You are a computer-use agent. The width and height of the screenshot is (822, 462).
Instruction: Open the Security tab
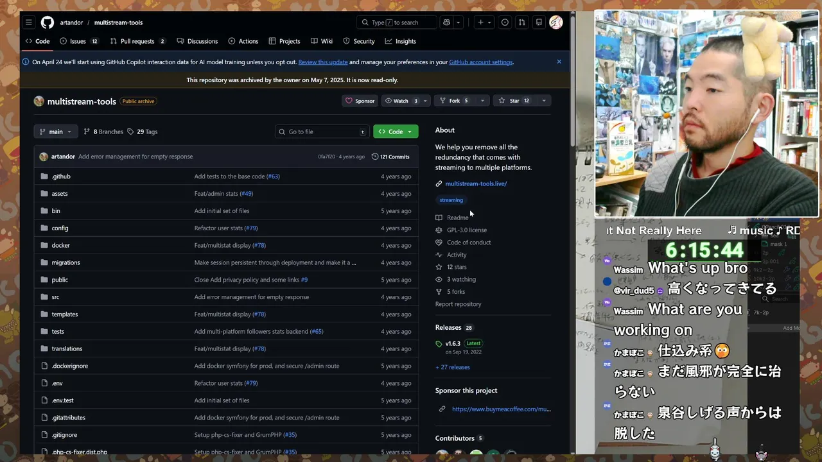[359, 41]
